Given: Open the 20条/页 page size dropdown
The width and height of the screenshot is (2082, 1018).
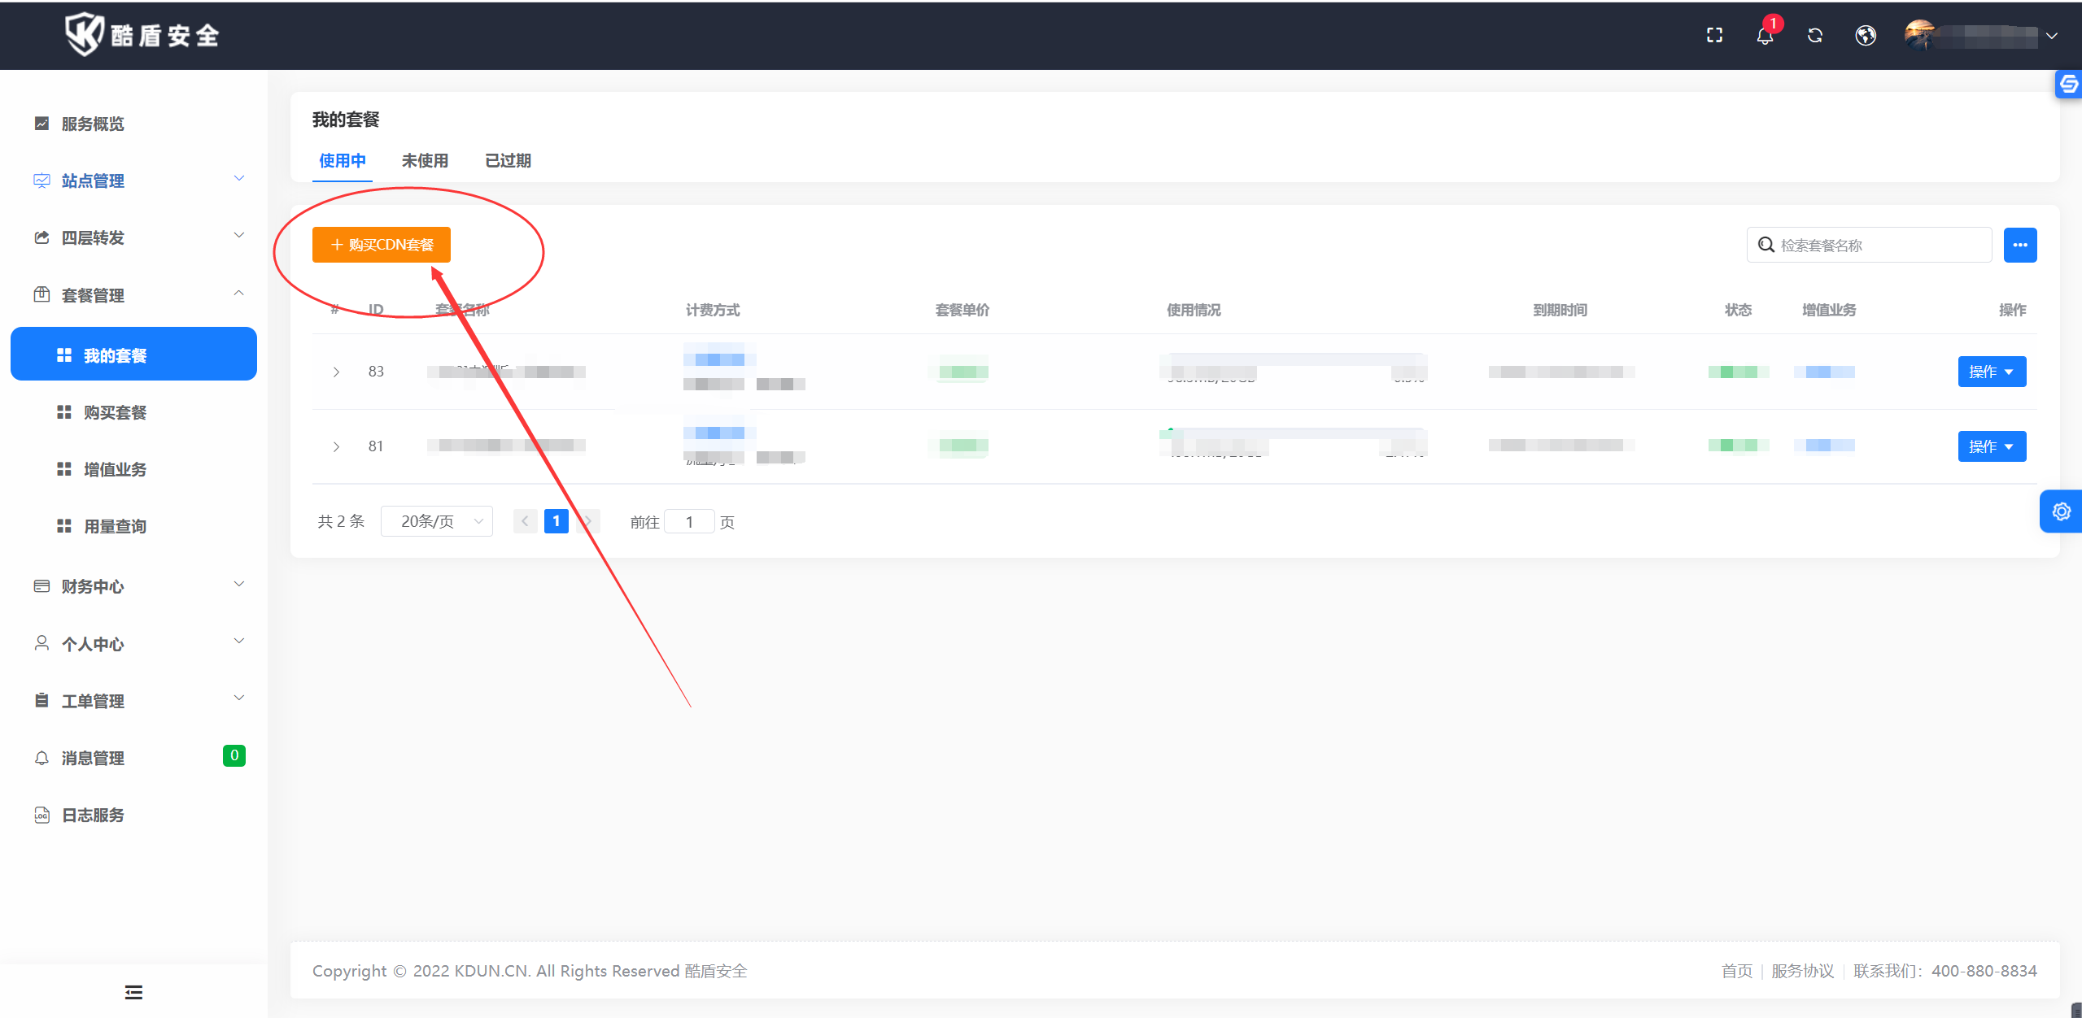Looking at the screenshot, I should [437, 521].
